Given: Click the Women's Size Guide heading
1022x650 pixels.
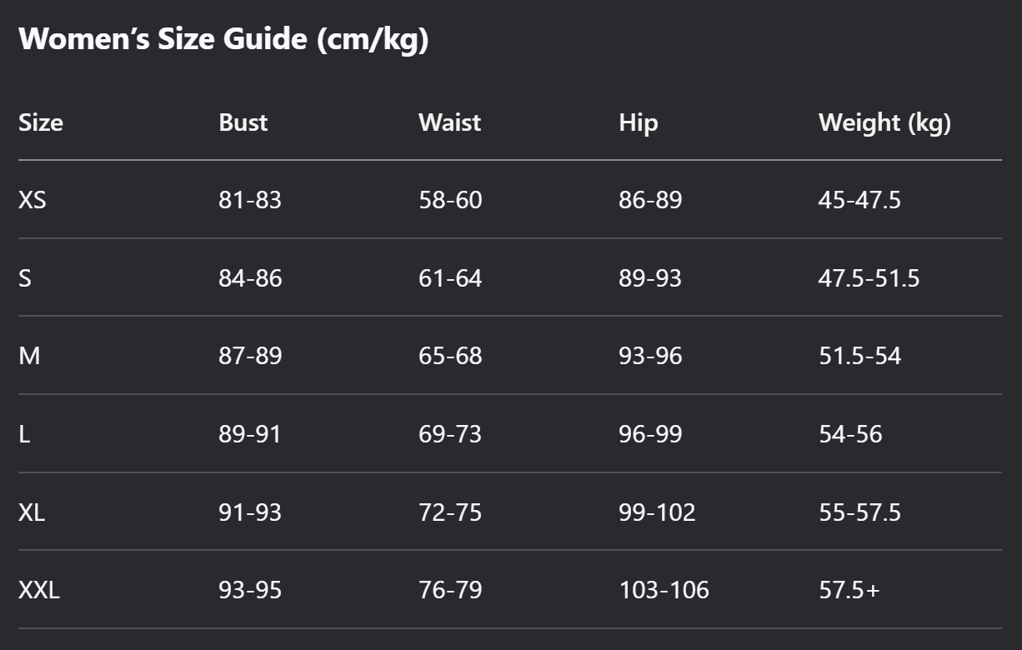Looking at the screenshot, I should pos(223,38).
